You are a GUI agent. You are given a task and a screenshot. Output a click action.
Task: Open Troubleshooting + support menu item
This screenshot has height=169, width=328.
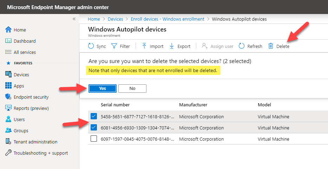40,153
